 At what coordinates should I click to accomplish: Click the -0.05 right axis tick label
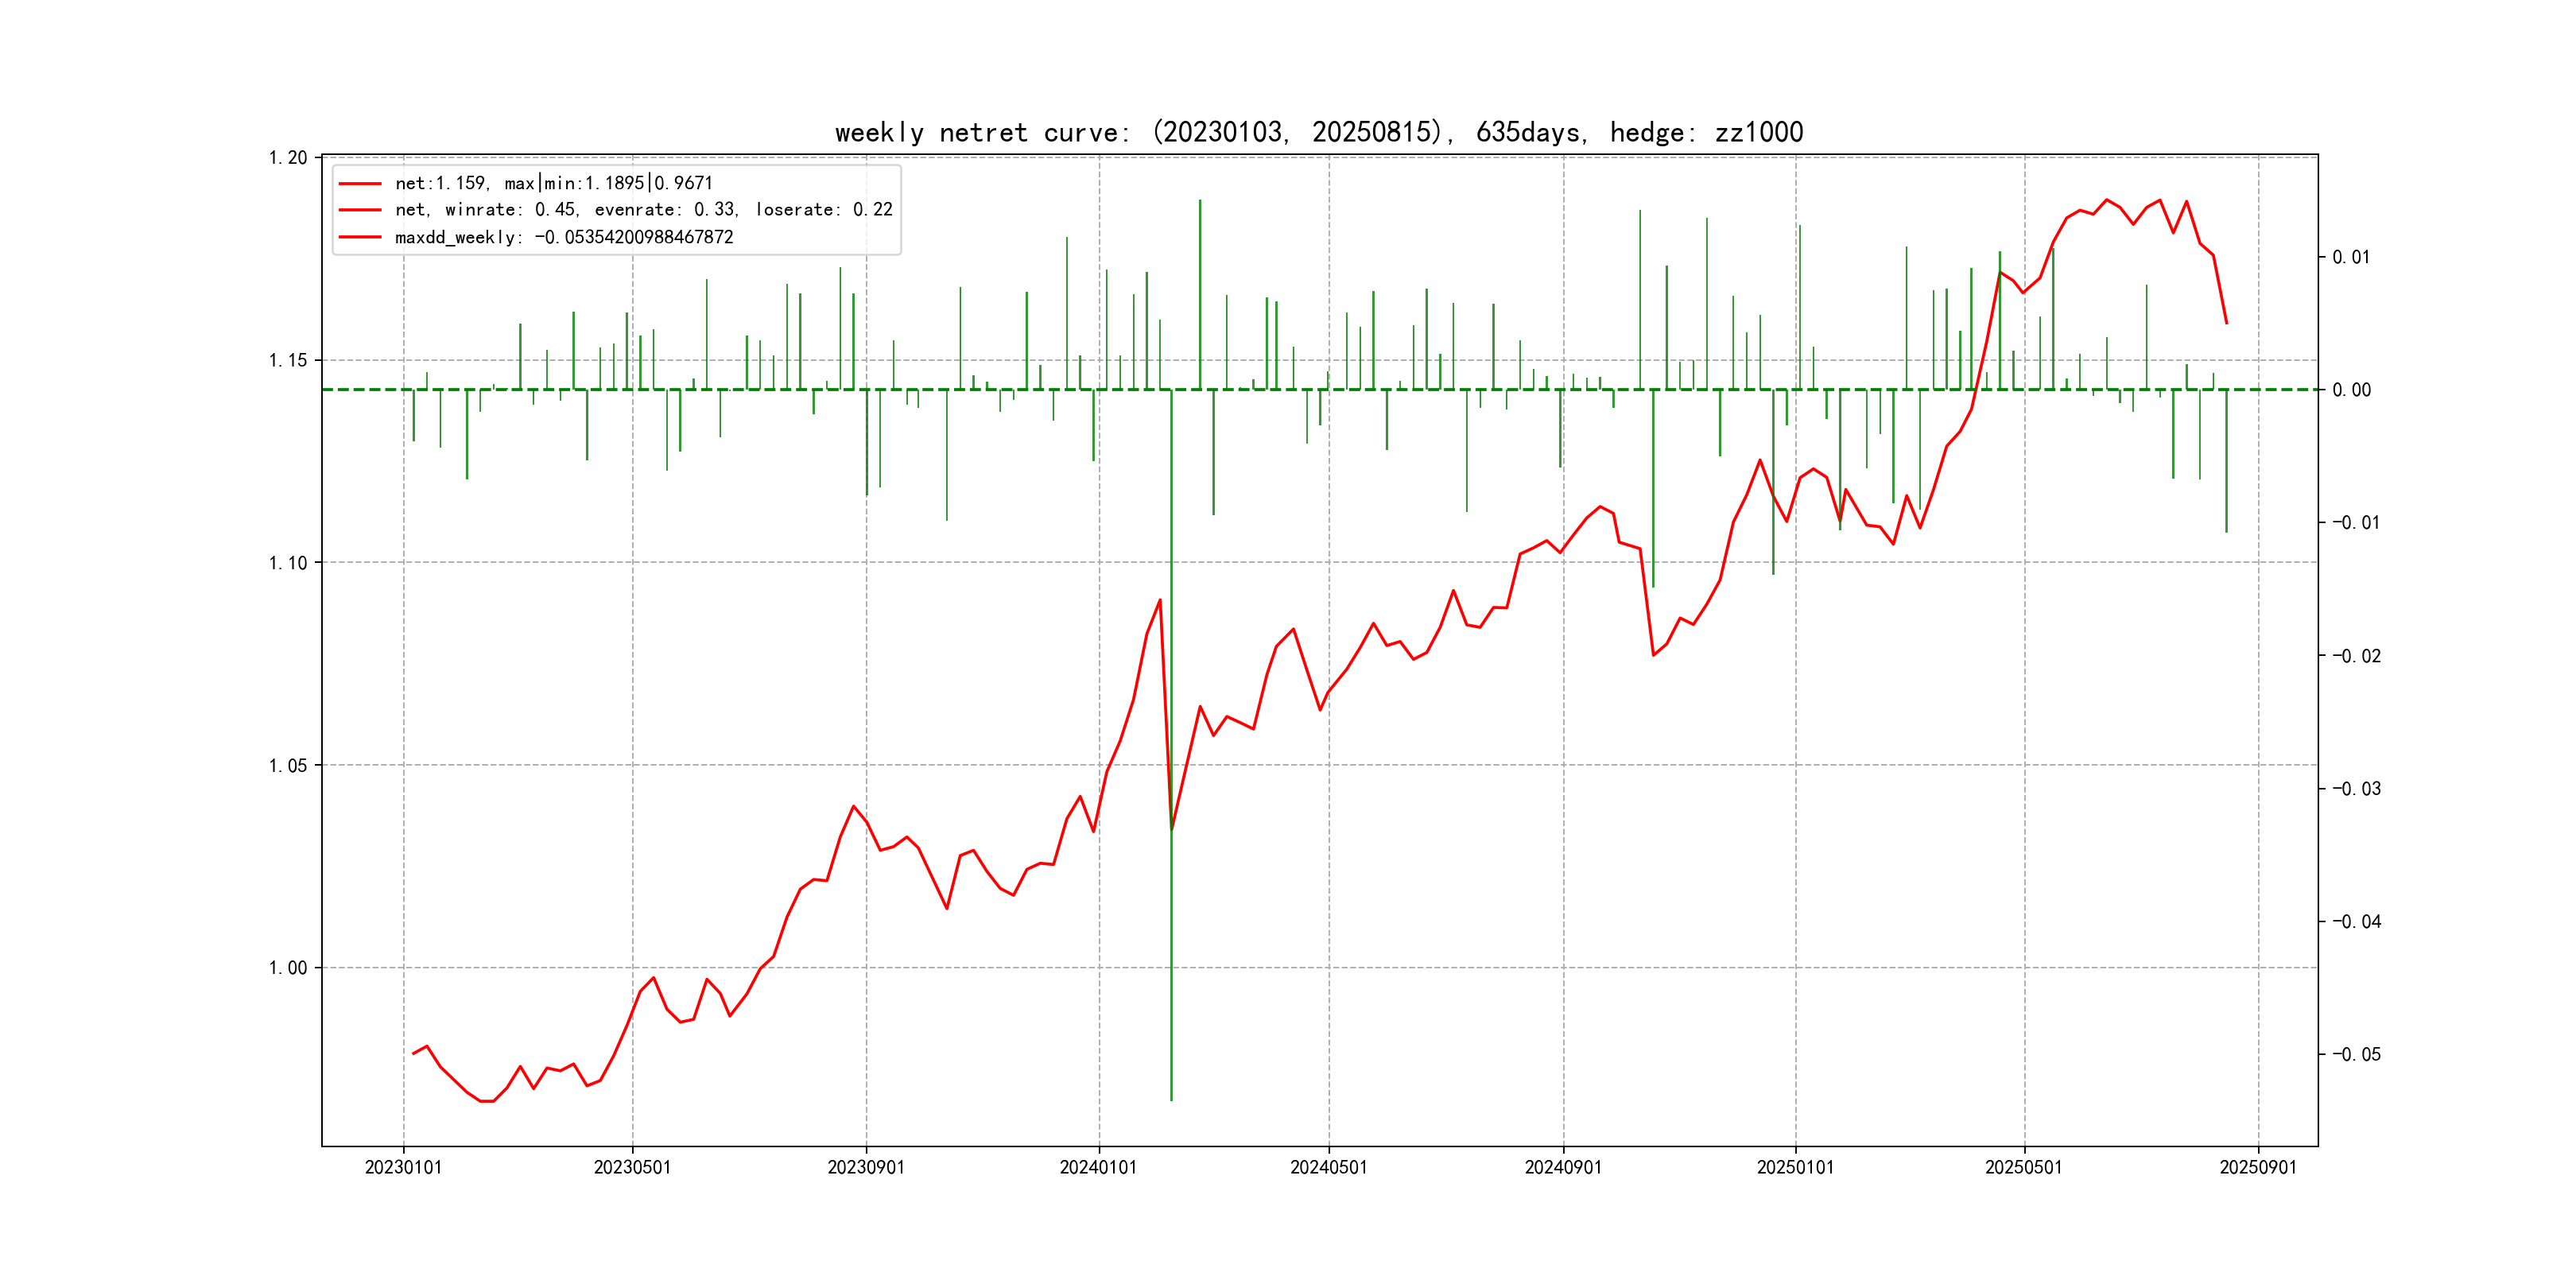tap(2356, 1055)
